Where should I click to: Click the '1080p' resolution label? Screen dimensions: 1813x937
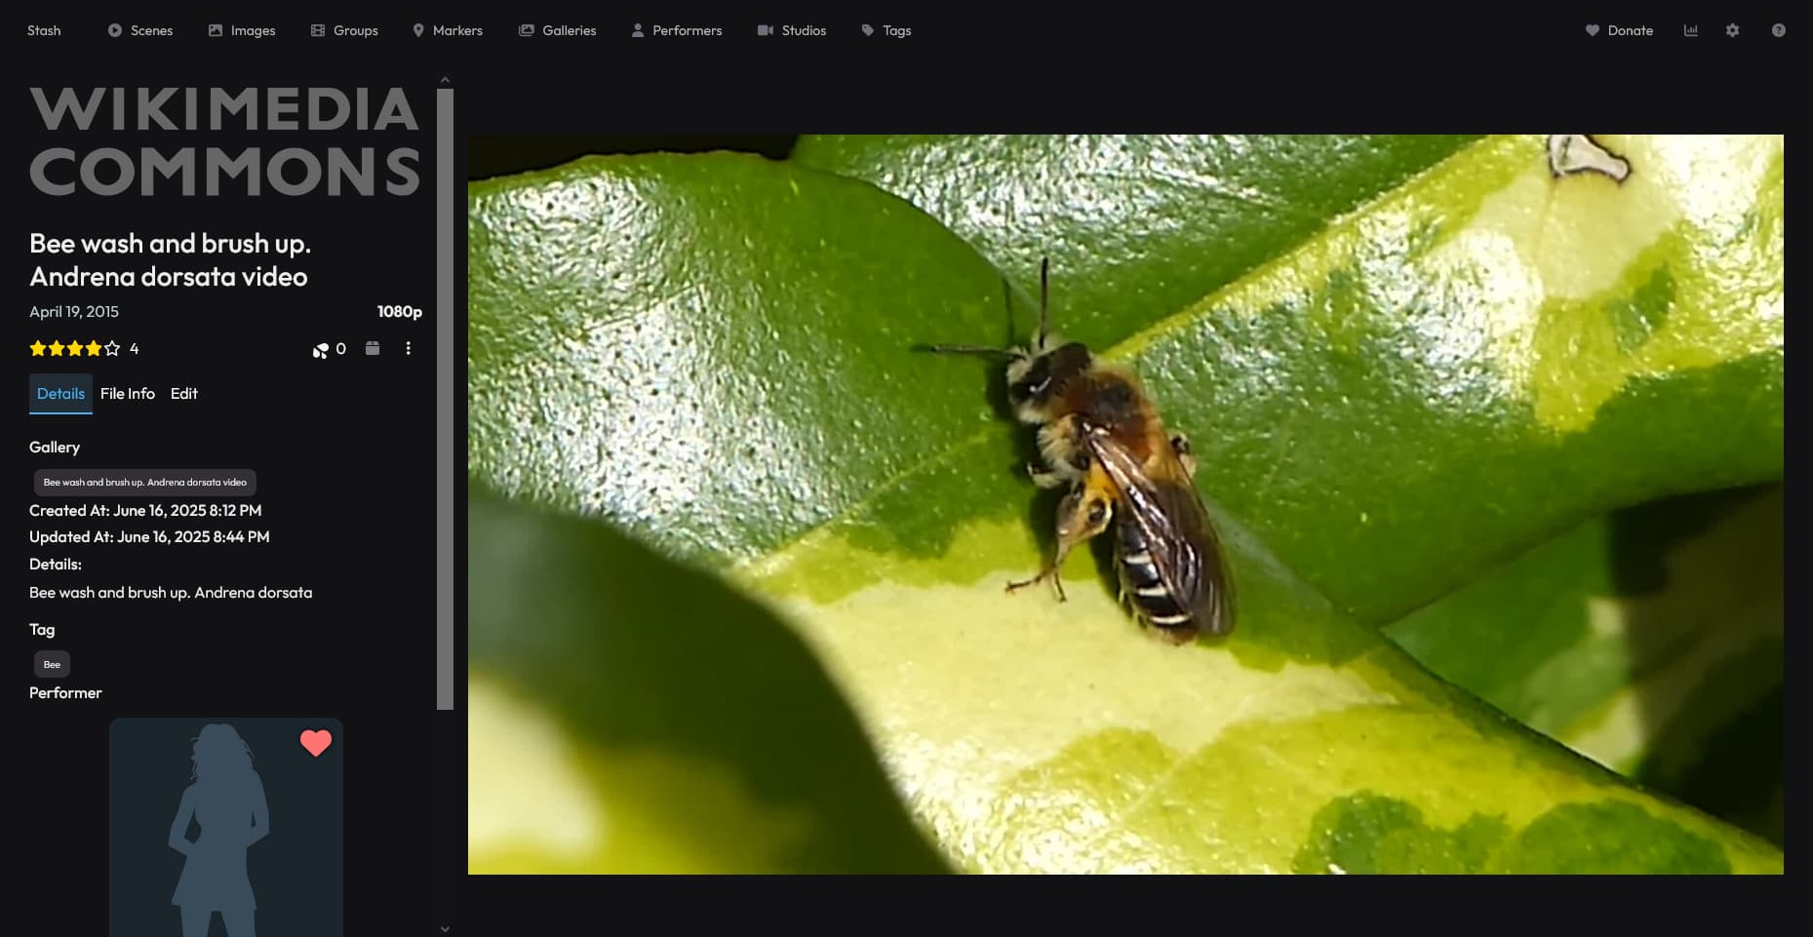(400, 311)
